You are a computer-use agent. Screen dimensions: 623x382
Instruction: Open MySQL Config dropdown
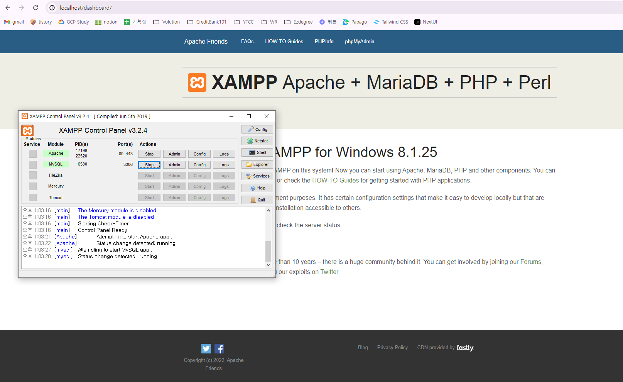point(199,165)
